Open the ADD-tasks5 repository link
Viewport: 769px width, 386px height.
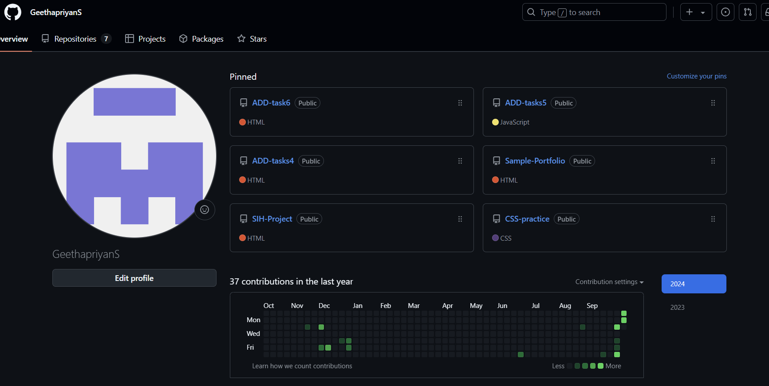[x=526, y=103]
